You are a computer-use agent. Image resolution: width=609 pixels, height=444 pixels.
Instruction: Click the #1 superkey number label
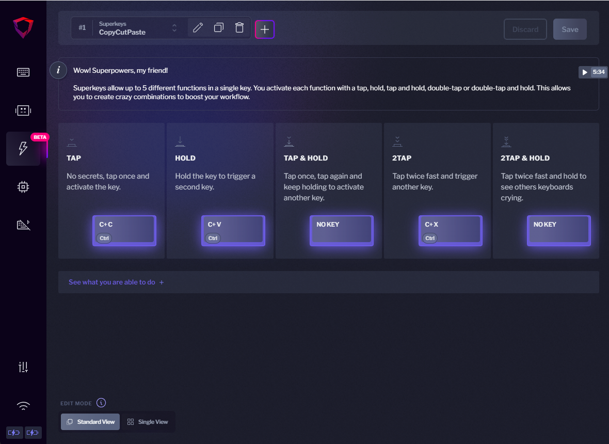[82, 27]
